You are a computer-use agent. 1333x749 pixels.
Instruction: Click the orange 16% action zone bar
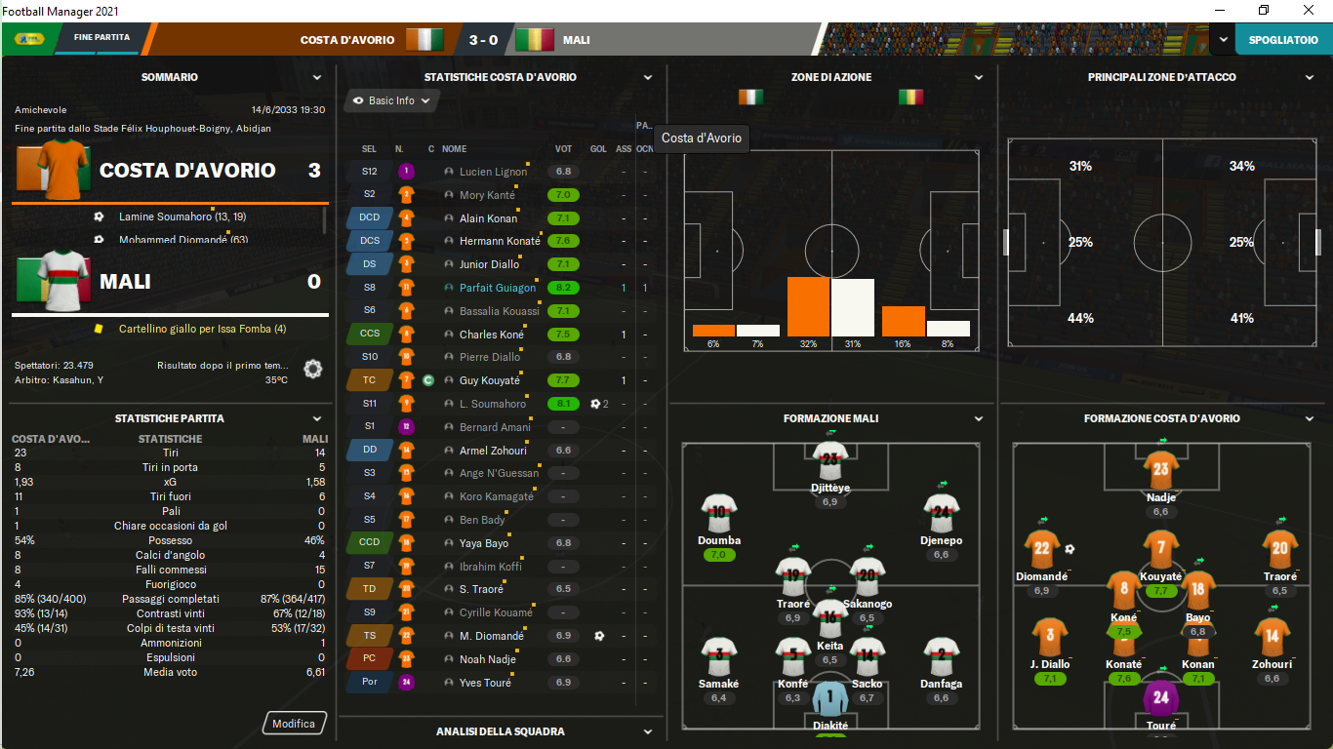click(x=903, y=322)
